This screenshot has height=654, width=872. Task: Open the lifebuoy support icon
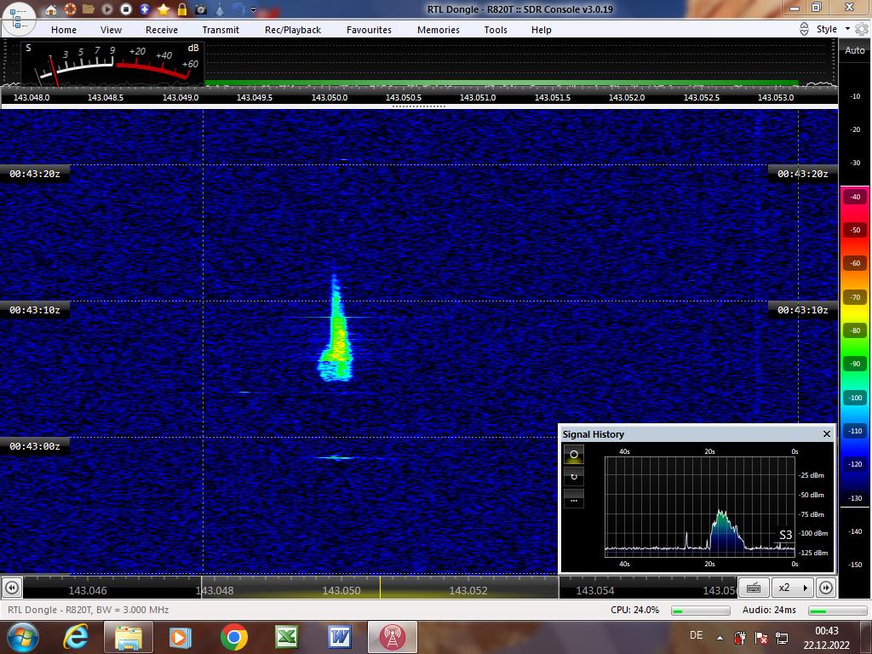[x=70, y=9]
